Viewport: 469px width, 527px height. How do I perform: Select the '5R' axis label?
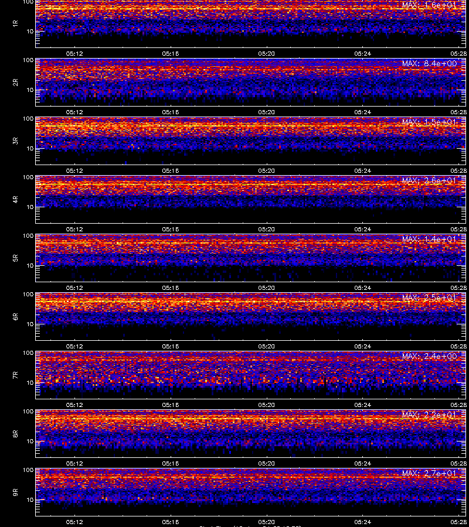tap(15, 258)
